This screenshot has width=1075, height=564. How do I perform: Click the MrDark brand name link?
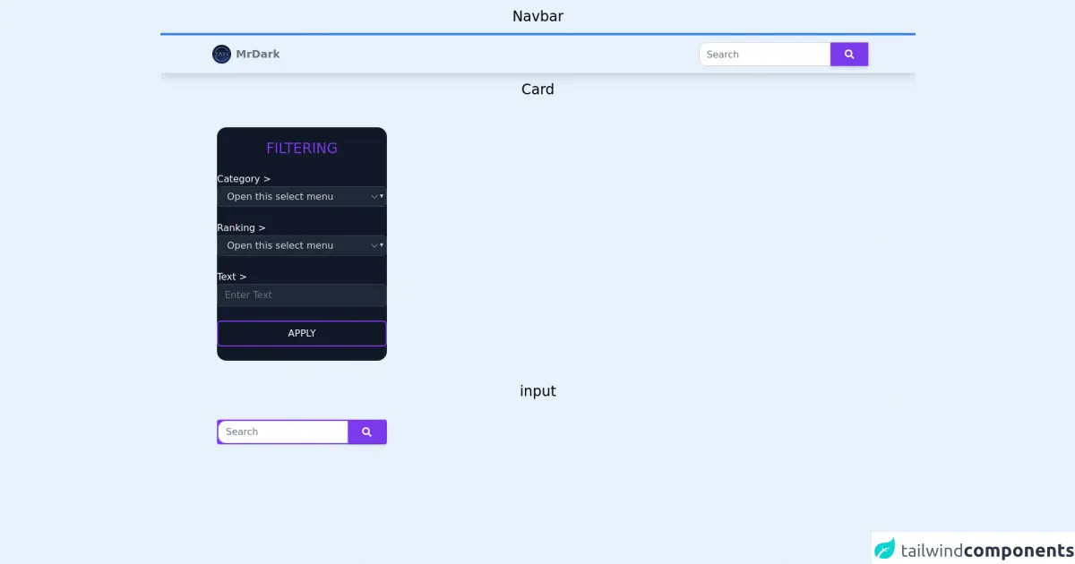258,55
